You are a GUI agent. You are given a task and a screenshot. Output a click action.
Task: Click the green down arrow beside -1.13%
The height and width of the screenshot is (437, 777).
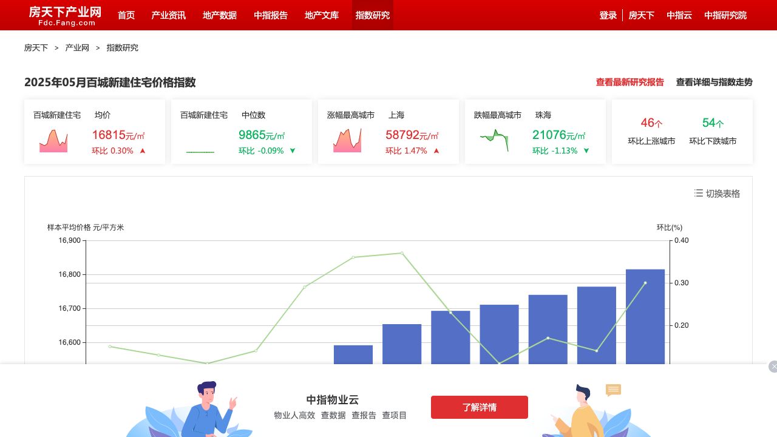586,151
